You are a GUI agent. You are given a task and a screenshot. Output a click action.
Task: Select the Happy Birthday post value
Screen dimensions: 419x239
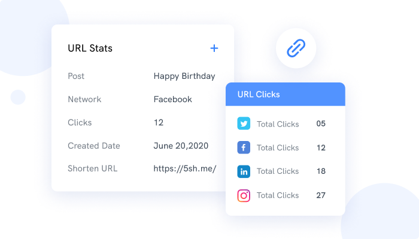coord(184,76)
